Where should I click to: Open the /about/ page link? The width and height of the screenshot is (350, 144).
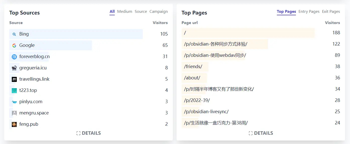[x=192, y=78]
